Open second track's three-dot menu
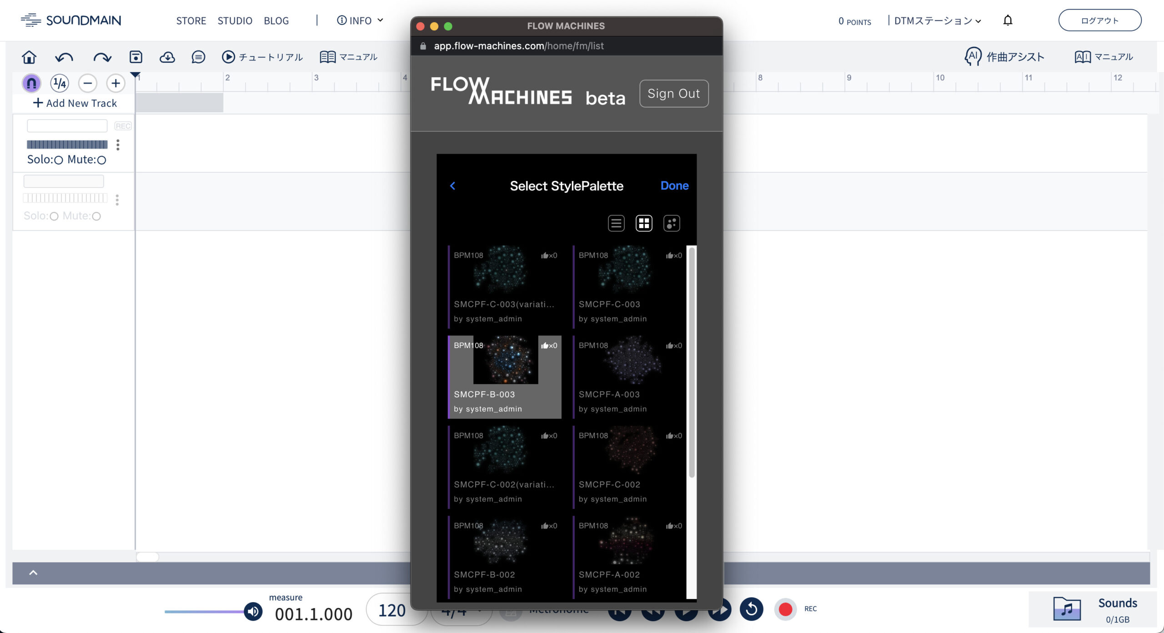 (x=117, y=200)
